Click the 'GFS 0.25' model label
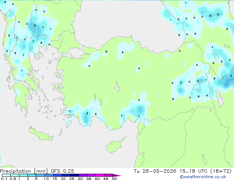The height and width of the screenshot is (180, 234). [62, 171]
